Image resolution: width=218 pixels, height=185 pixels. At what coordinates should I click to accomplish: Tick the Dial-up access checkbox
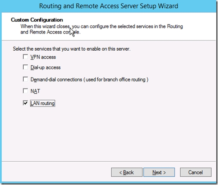[25, 67]
